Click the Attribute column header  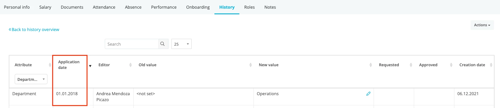[x=23, y=65]
